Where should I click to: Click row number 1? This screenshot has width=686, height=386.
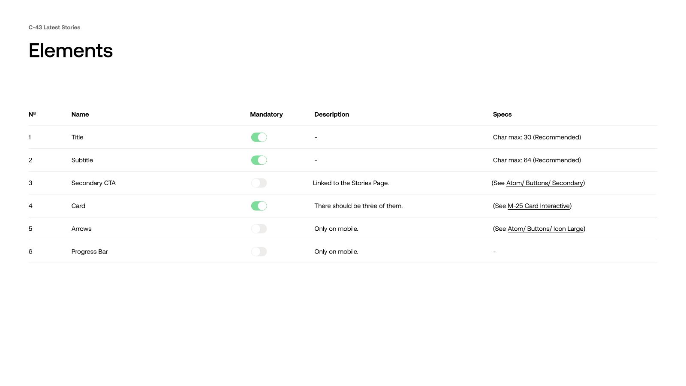pyautogui.click(x=30, y=137)
